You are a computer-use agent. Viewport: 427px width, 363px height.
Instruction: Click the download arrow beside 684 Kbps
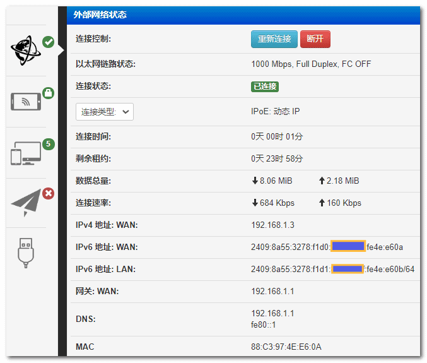tap(254, 203)
